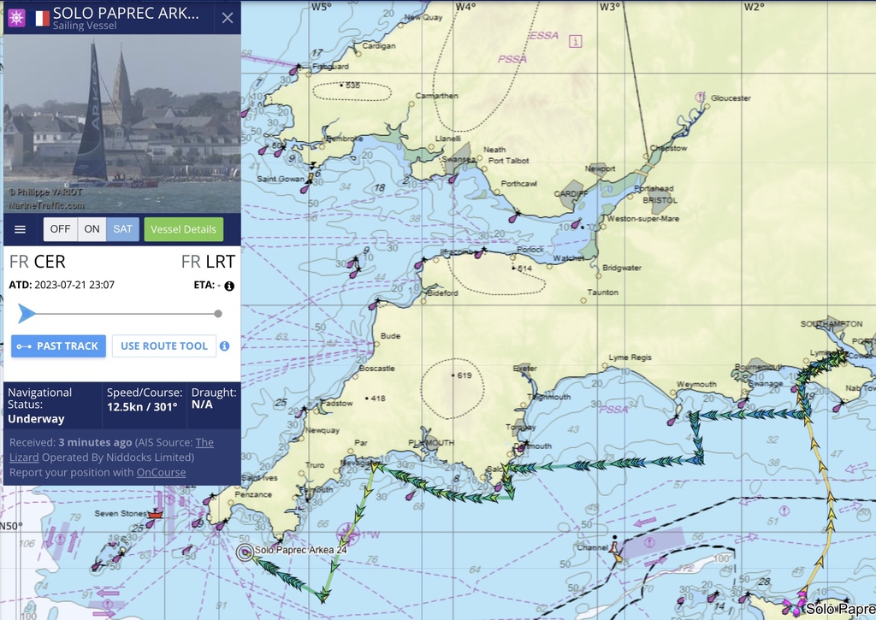The image size is (876, 620).
Task: Click the Solo Paprec Arkea 24 map label
Action: 300,550
